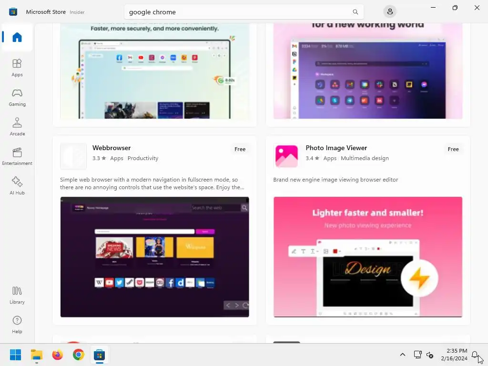Open the user account profile icon
This screenshot has height=366, width=488.
tap(390, 12)
